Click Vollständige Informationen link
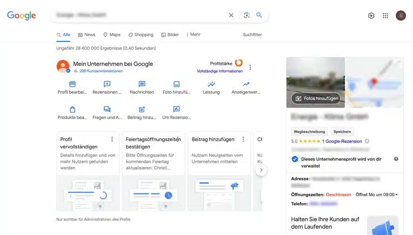The width and height of the screenshot is (413, 235). pyautogui.click(x=220, y=71)
